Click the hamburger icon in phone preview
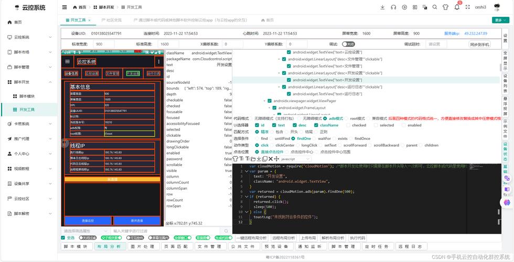This screenshot has height=262, width=514. (x=68, y=62)
